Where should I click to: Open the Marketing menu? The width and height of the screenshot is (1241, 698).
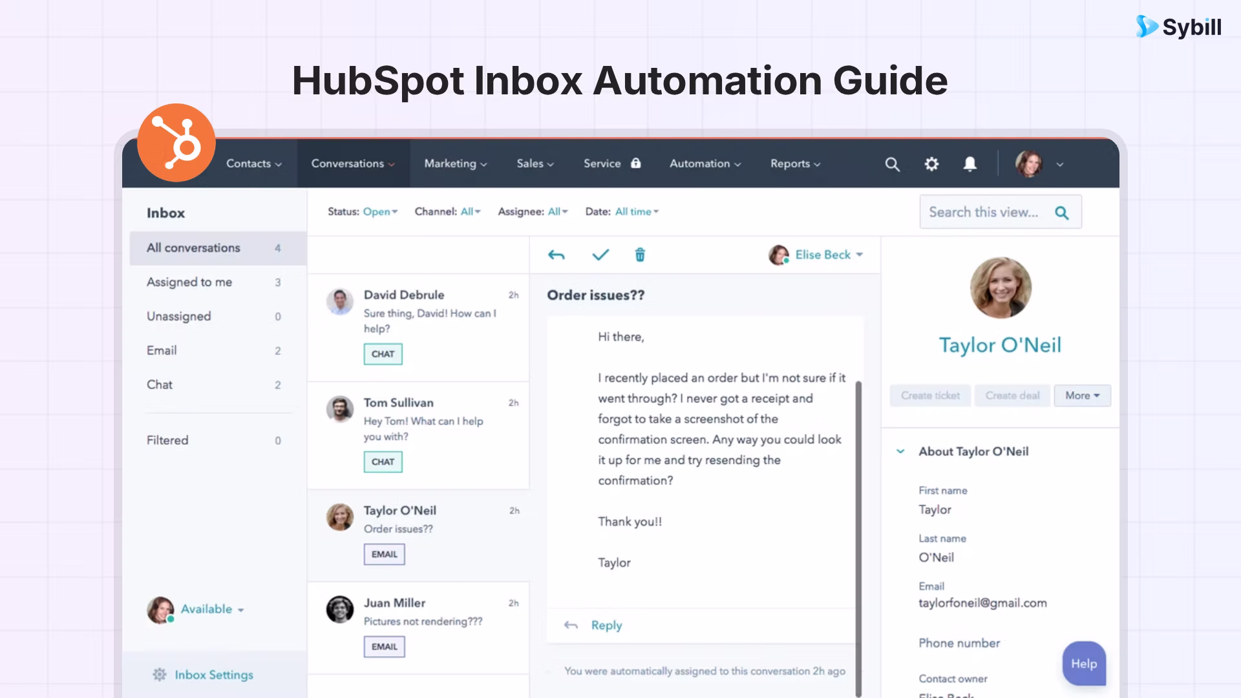tap(456, 164)
